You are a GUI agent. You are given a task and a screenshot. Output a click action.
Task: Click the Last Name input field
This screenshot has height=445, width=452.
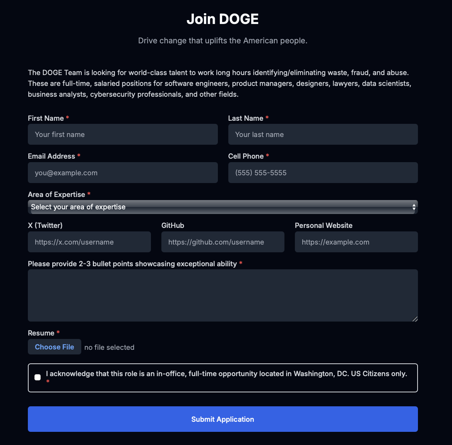[x=323, y=134]
